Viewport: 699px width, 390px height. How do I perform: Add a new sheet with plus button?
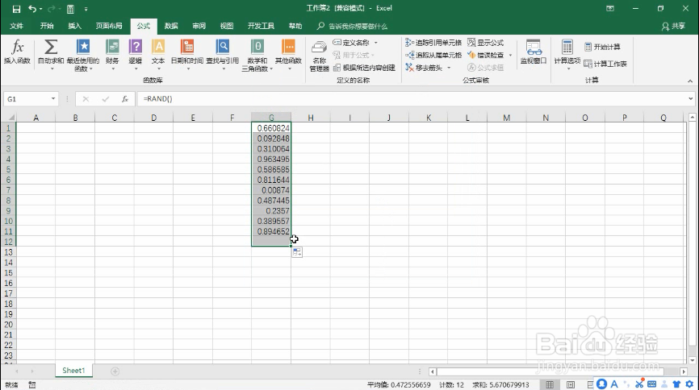pyautogui.click(x=115, y=371)
